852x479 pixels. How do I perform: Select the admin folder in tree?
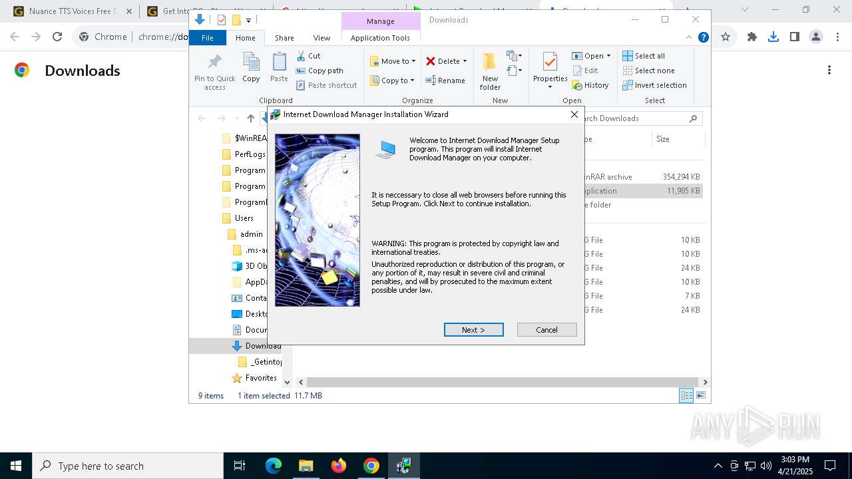(x=251, y=234)
